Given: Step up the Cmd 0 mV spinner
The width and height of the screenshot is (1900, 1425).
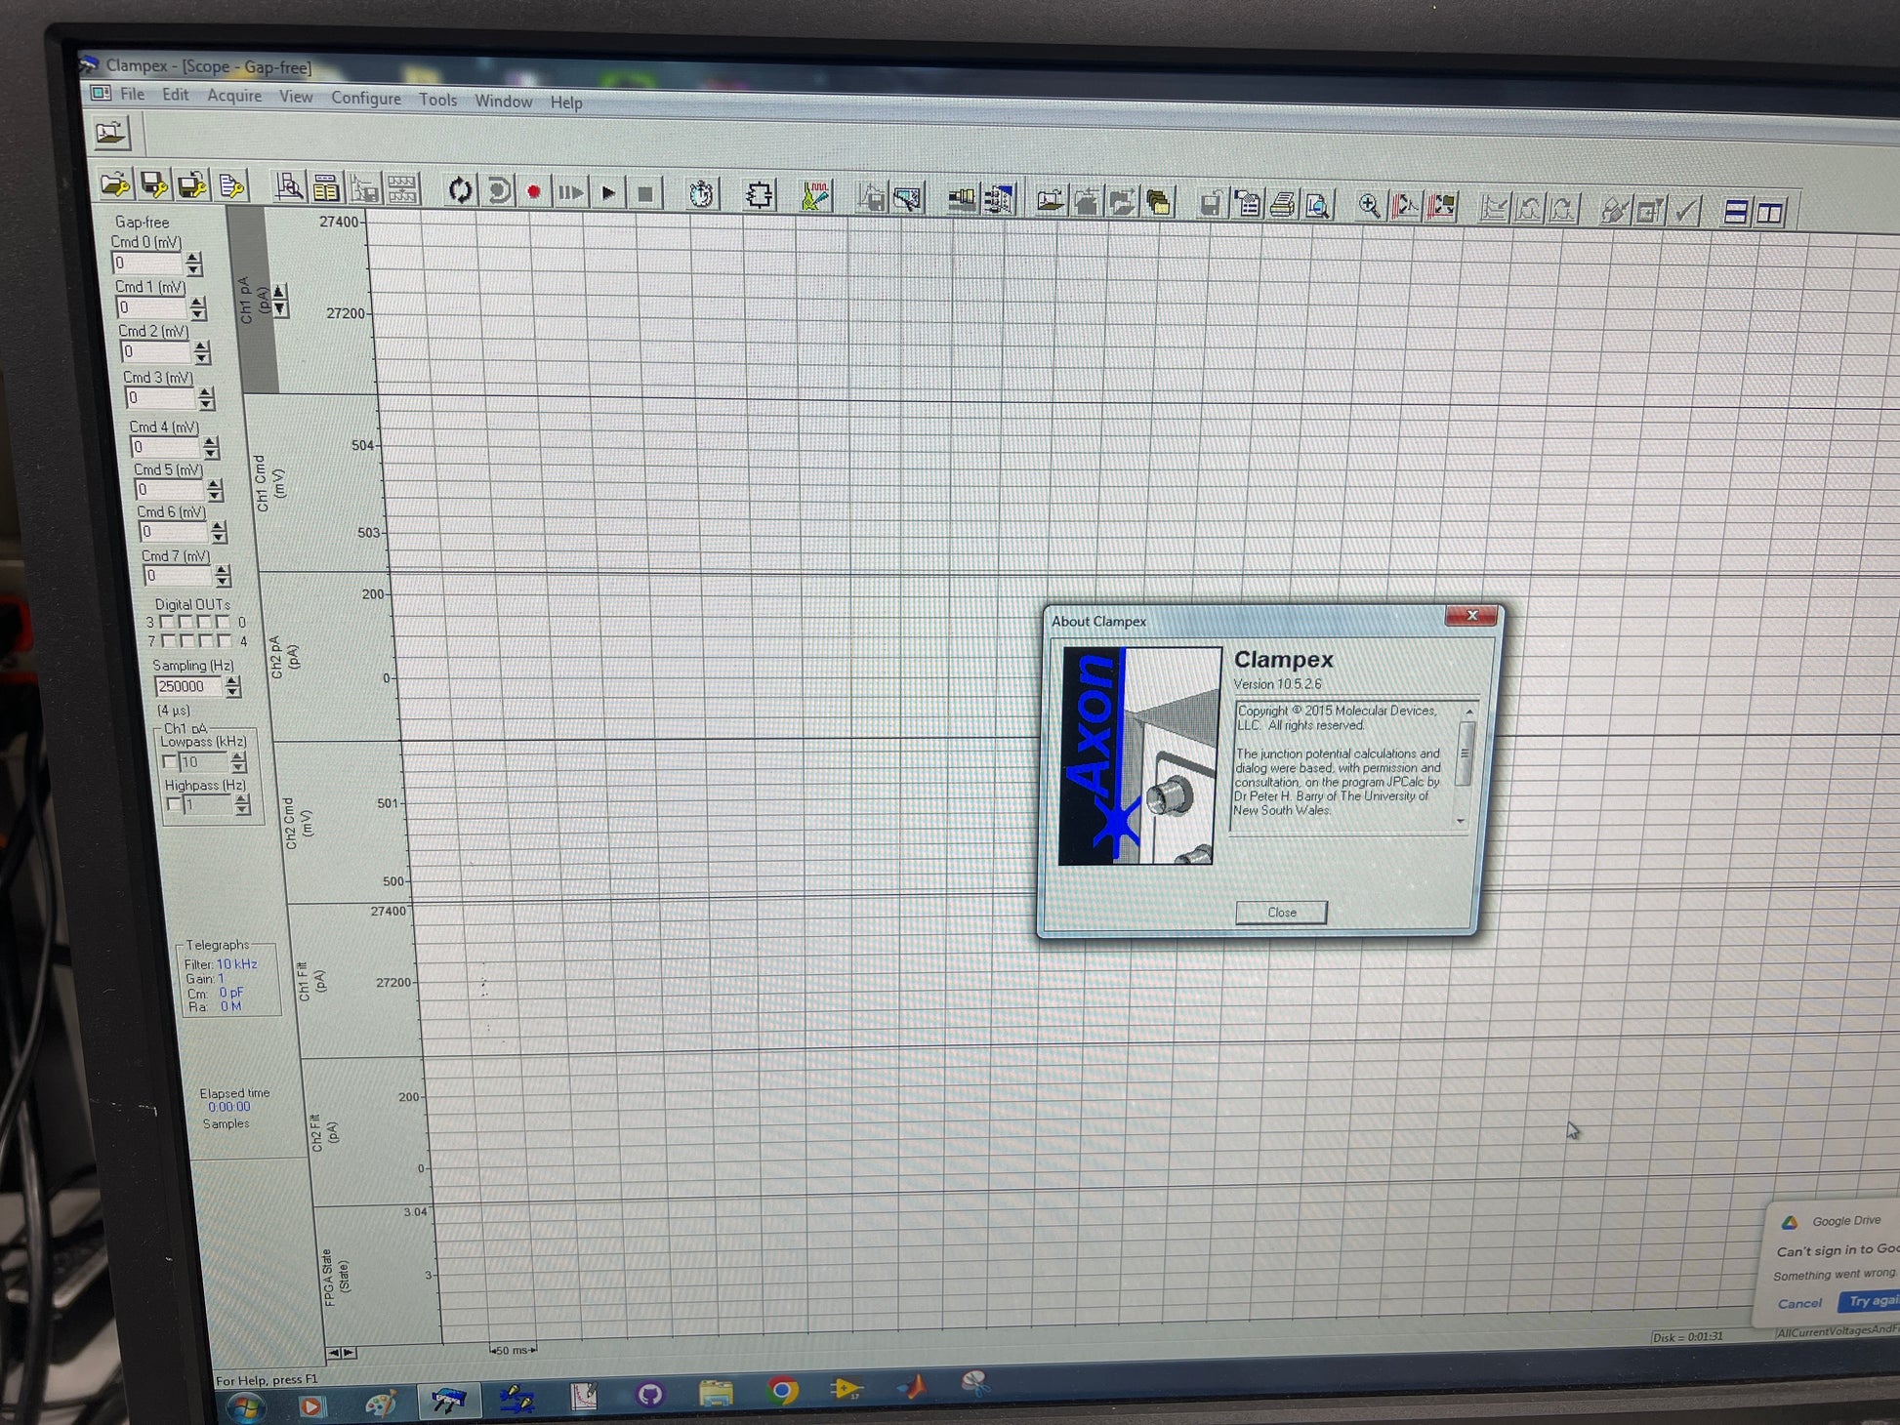Looking at the screenshot, I should 193,258.
